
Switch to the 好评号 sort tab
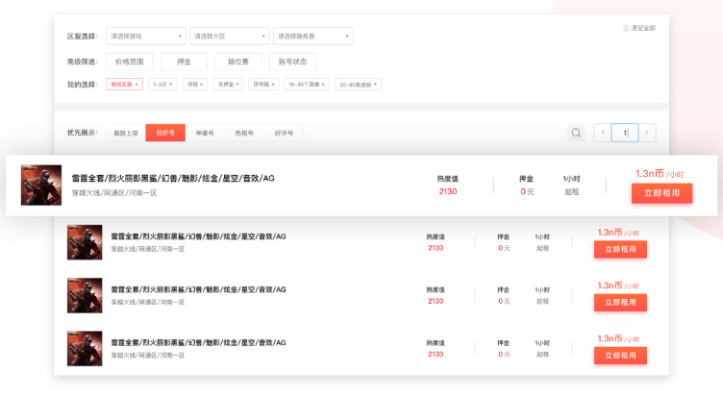(284, 133)
